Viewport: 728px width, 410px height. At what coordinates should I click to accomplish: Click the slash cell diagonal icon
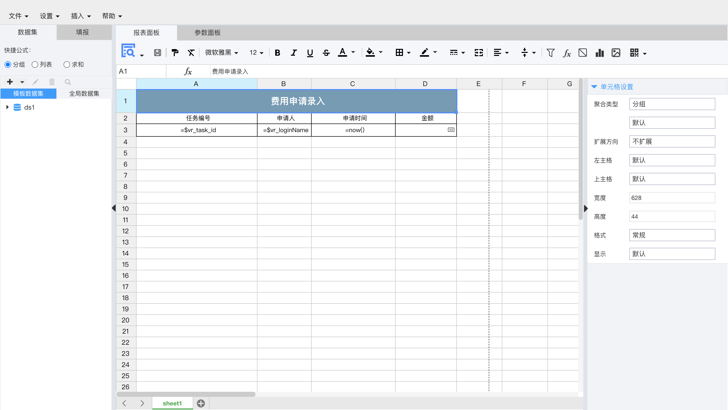click(x=583, y=53)
